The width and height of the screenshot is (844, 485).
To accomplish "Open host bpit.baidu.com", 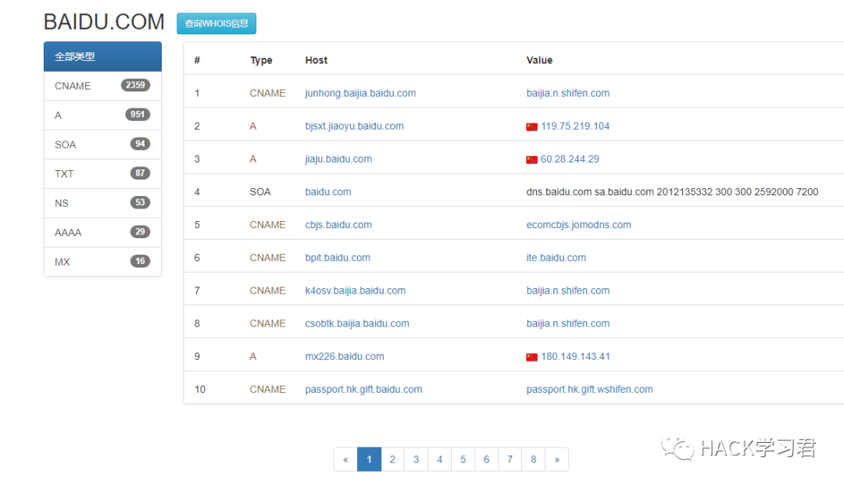I will (x=338, y=258).
